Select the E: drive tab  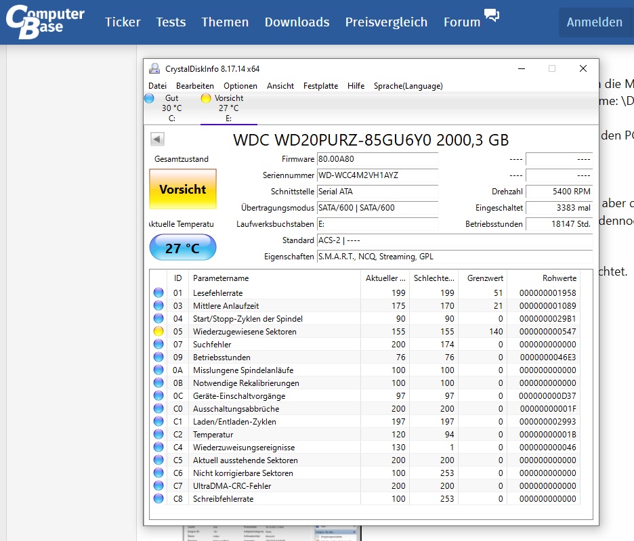pos(229,108)
